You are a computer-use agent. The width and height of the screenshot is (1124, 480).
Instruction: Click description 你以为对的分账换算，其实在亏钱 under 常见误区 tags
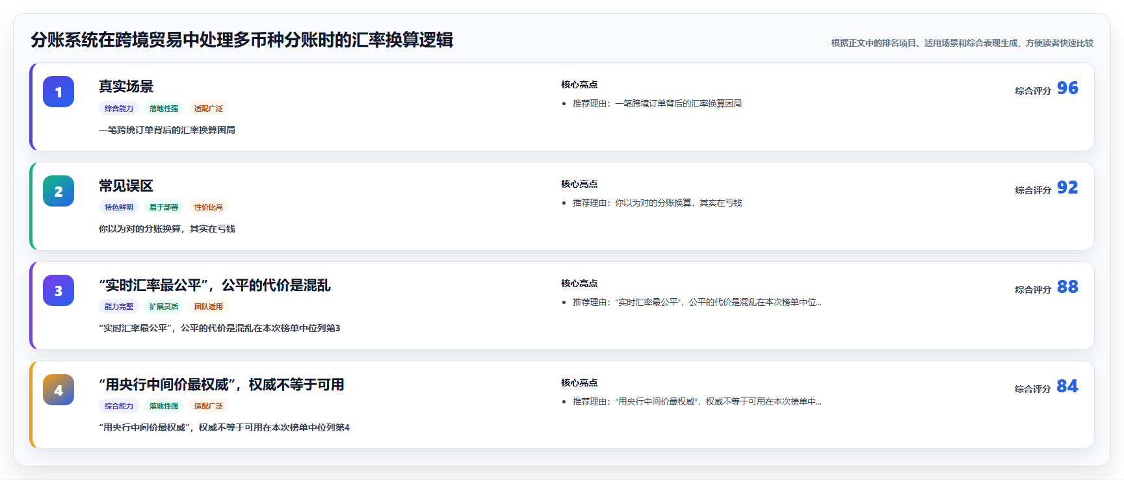167,229
